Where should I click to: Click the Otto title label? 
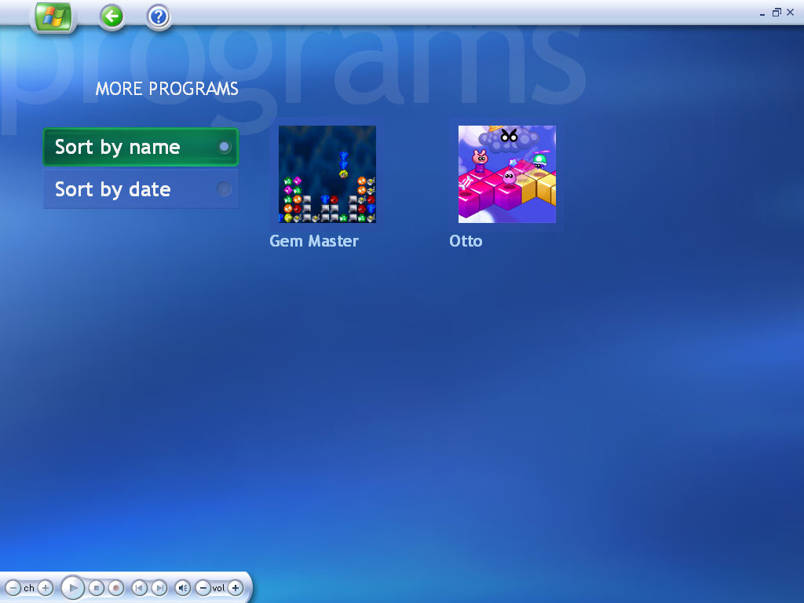(466, 241)
